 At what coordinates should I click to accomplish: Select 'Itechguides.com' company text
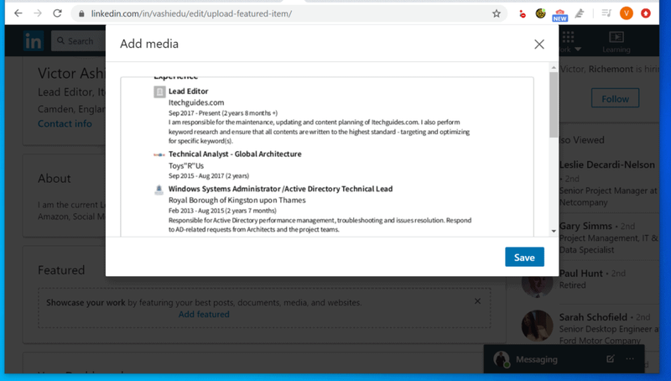point(196,102)
